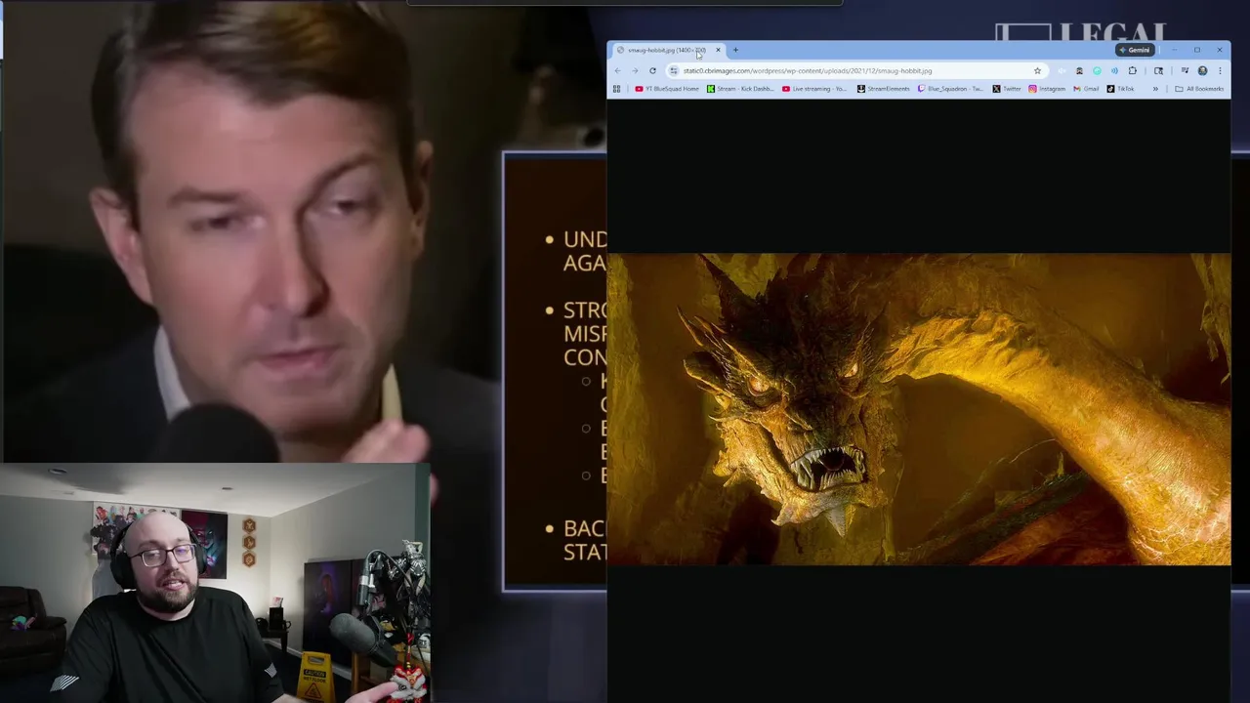Image resolution: width=1250 pixels, height=703 pixels.
Task: Bookmark this page with the star icon
Action: pyautogui.click(x=1037, y=70)
